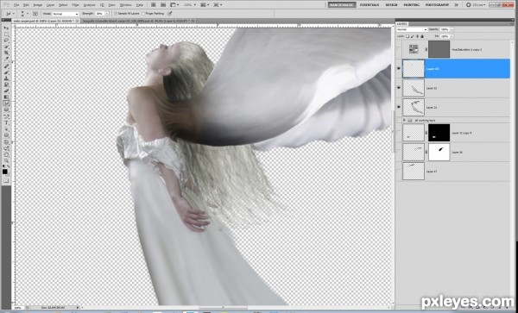The width and height of the screenshot is (518, 313).
Task: Switch to PHOTOGRAPHY workspace
Action: (x=437, y=5)
